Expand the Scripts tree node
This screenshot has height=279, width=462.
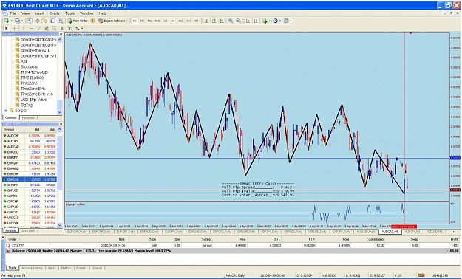(6, 111)
